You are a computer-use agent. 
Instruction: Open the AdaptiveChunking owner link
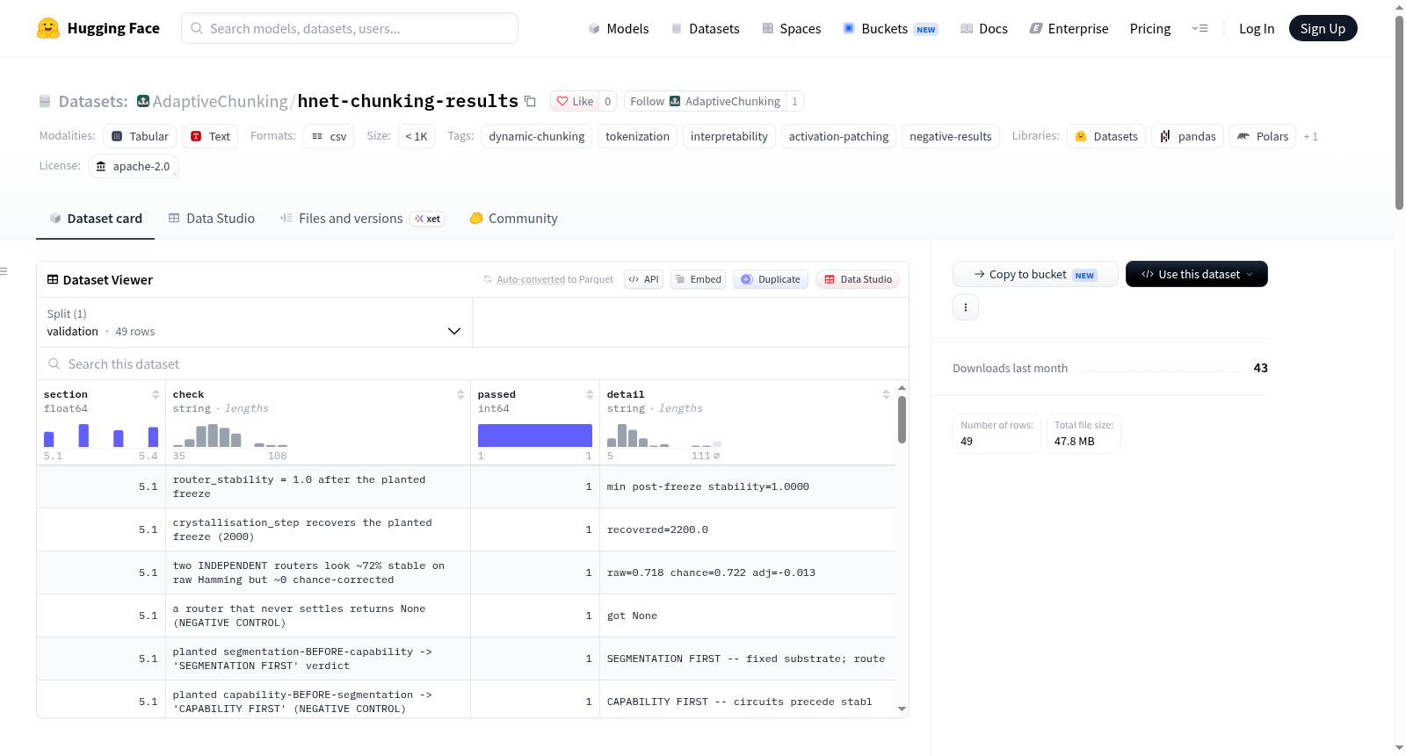pos(220,101)
